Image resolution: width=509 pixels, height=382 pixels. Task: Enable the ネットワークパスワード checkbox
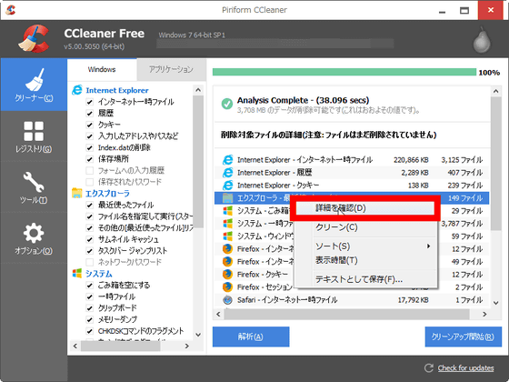coord(90,262)
